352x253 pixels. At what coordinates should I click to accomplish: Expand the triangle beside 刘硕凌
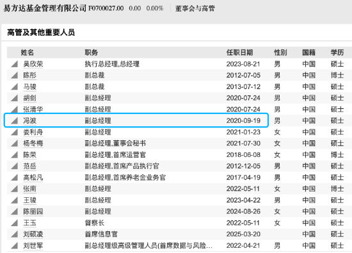pyautogui.click(x=14, y=234)
